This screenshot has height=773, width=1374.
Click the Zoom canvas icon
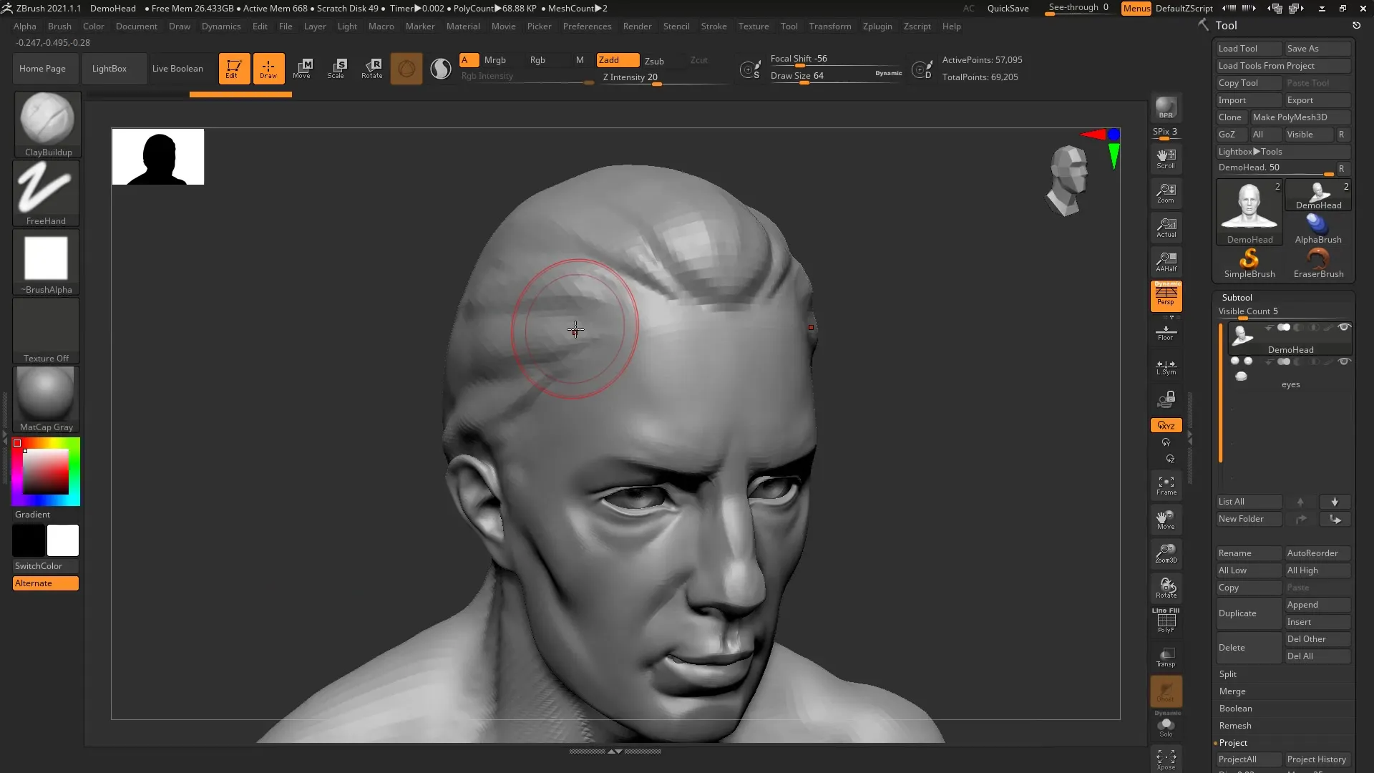(x=1166, y=193)
